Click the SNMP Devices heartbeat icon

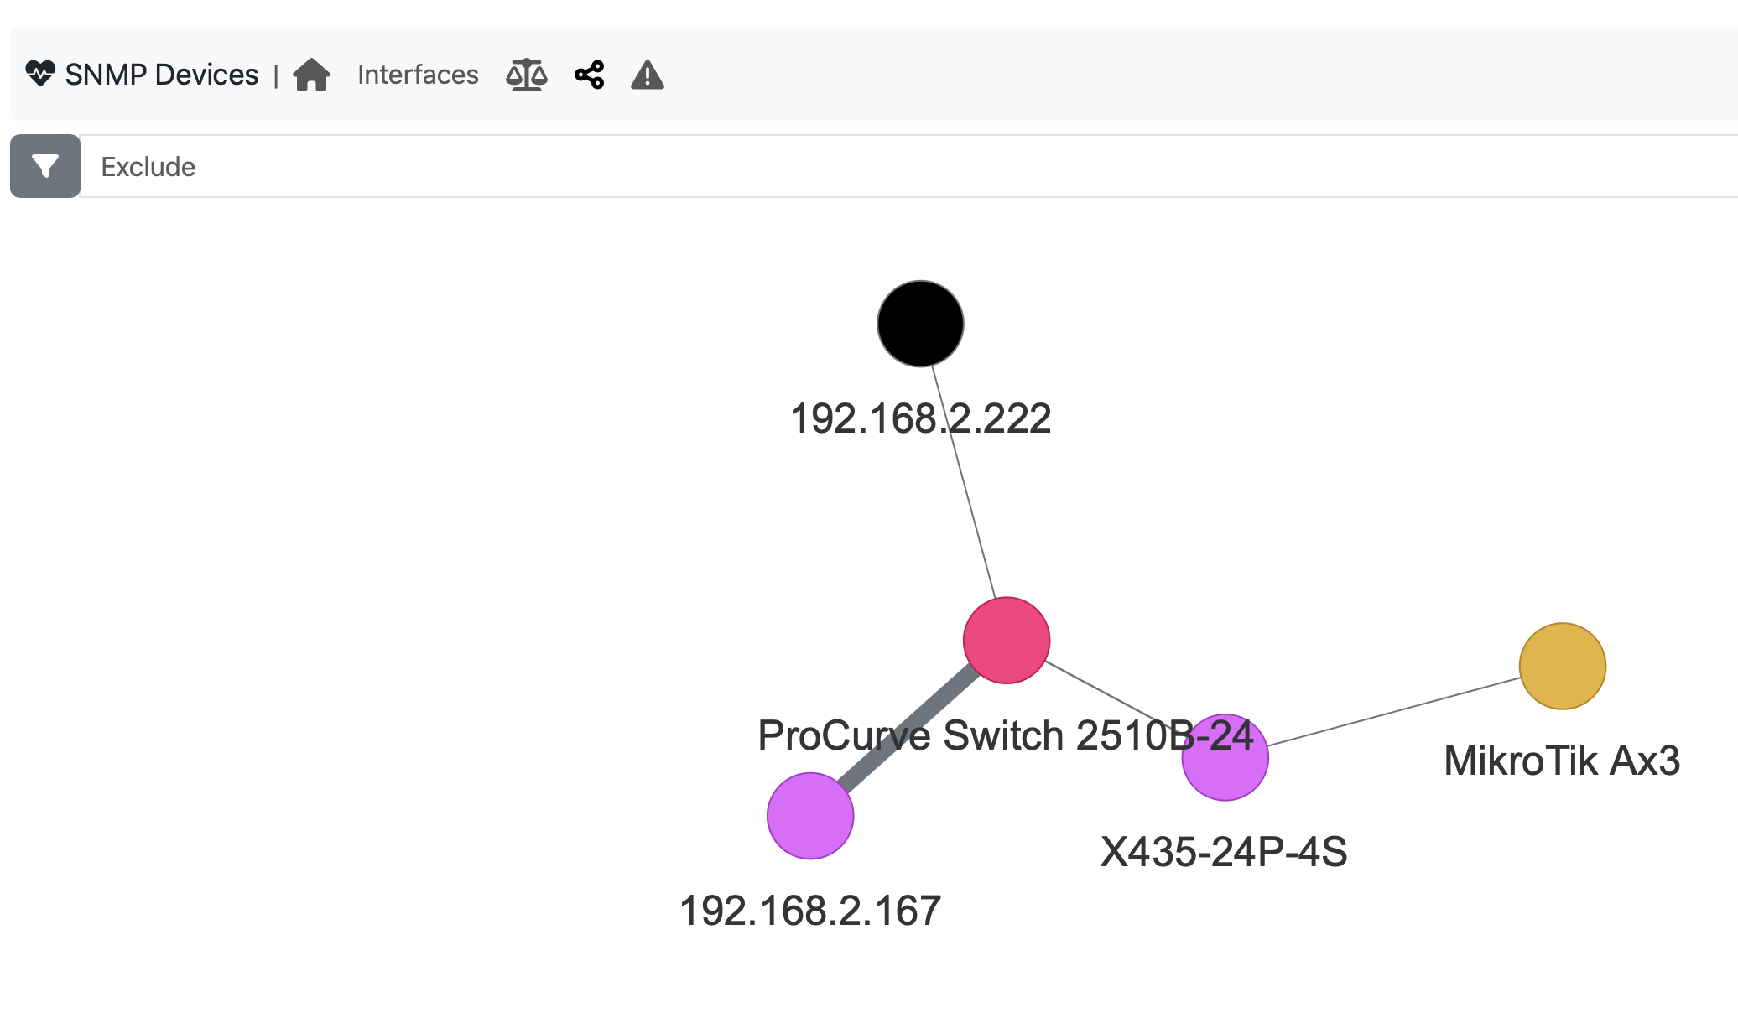[x=39, y=74]
